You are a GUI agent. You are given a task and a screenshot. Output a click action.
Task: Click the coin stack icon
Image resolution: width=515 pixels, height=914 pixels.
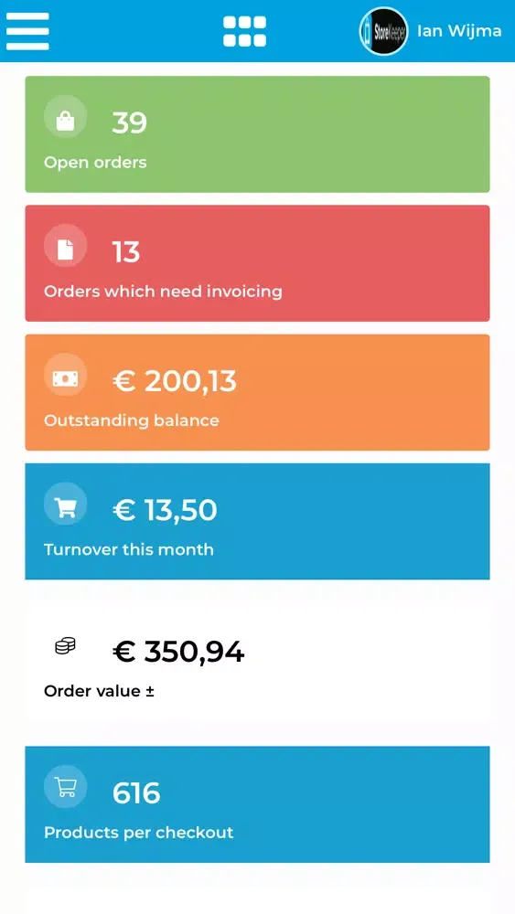[x=65, y=645]
